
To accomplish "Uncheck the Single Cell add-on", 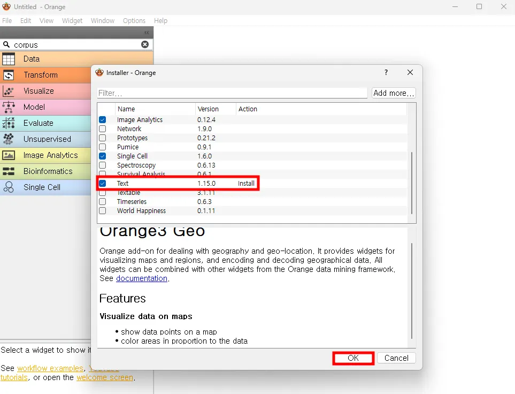I will click(x=103, y=156).
